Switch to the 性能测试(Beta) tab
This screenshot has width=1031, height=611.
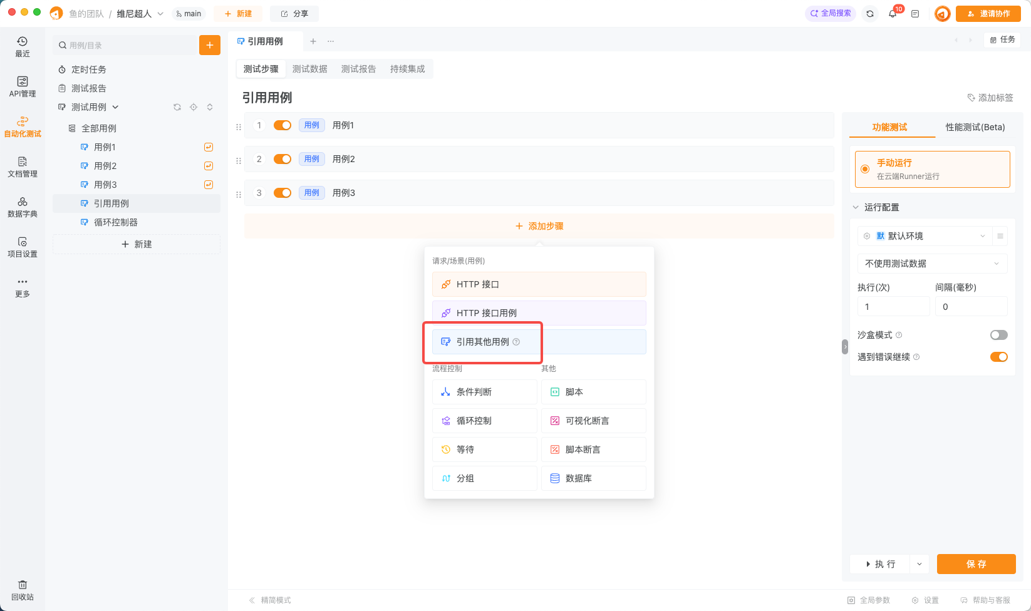coord(975,126)
